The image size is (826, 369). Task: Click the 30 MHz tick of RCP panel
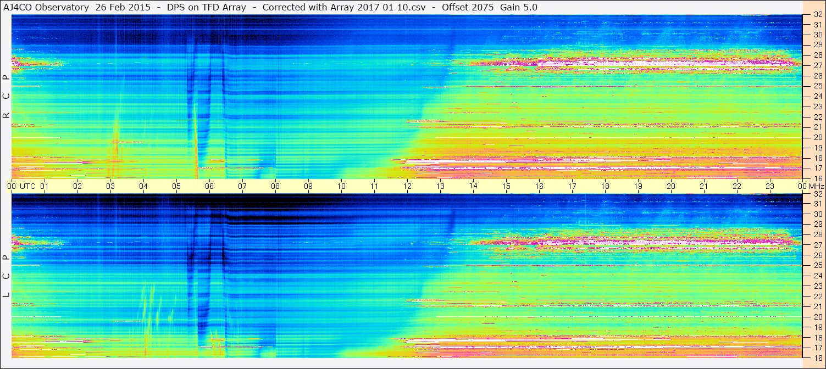point(818,35)
